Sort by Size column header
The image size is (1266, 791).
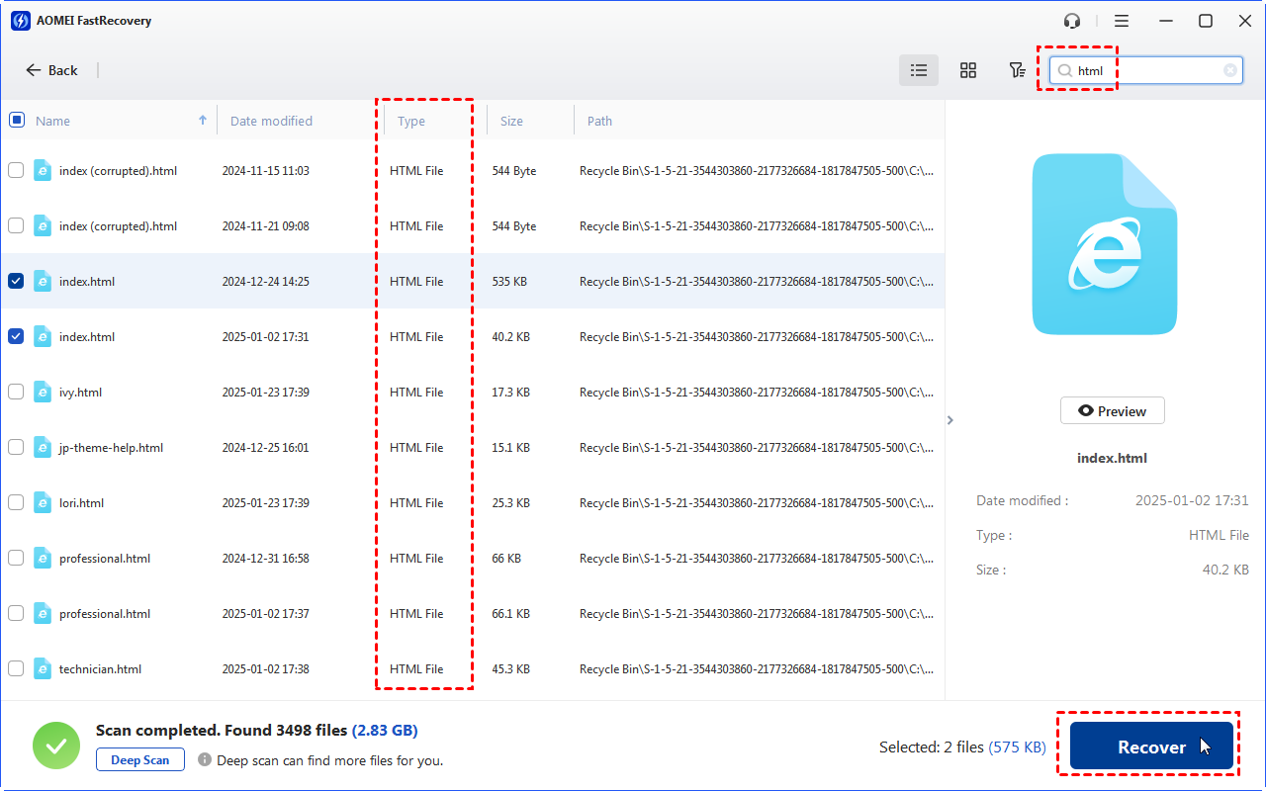pos(511,121)
